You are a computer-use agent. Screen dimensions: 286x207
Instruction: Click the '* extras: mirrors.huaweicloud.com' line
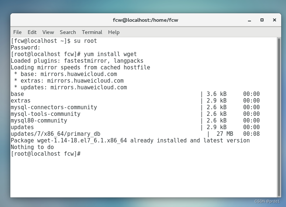pos(69,81)
